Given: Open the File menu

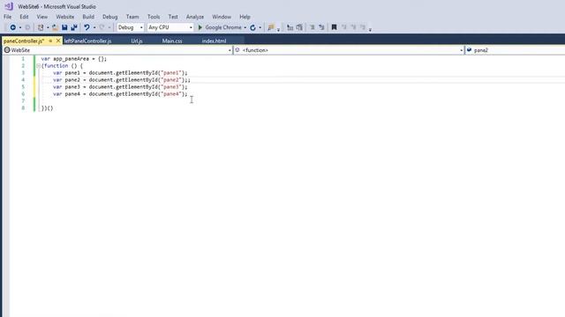Looking at the screenshot, I should tap(8, 17).
